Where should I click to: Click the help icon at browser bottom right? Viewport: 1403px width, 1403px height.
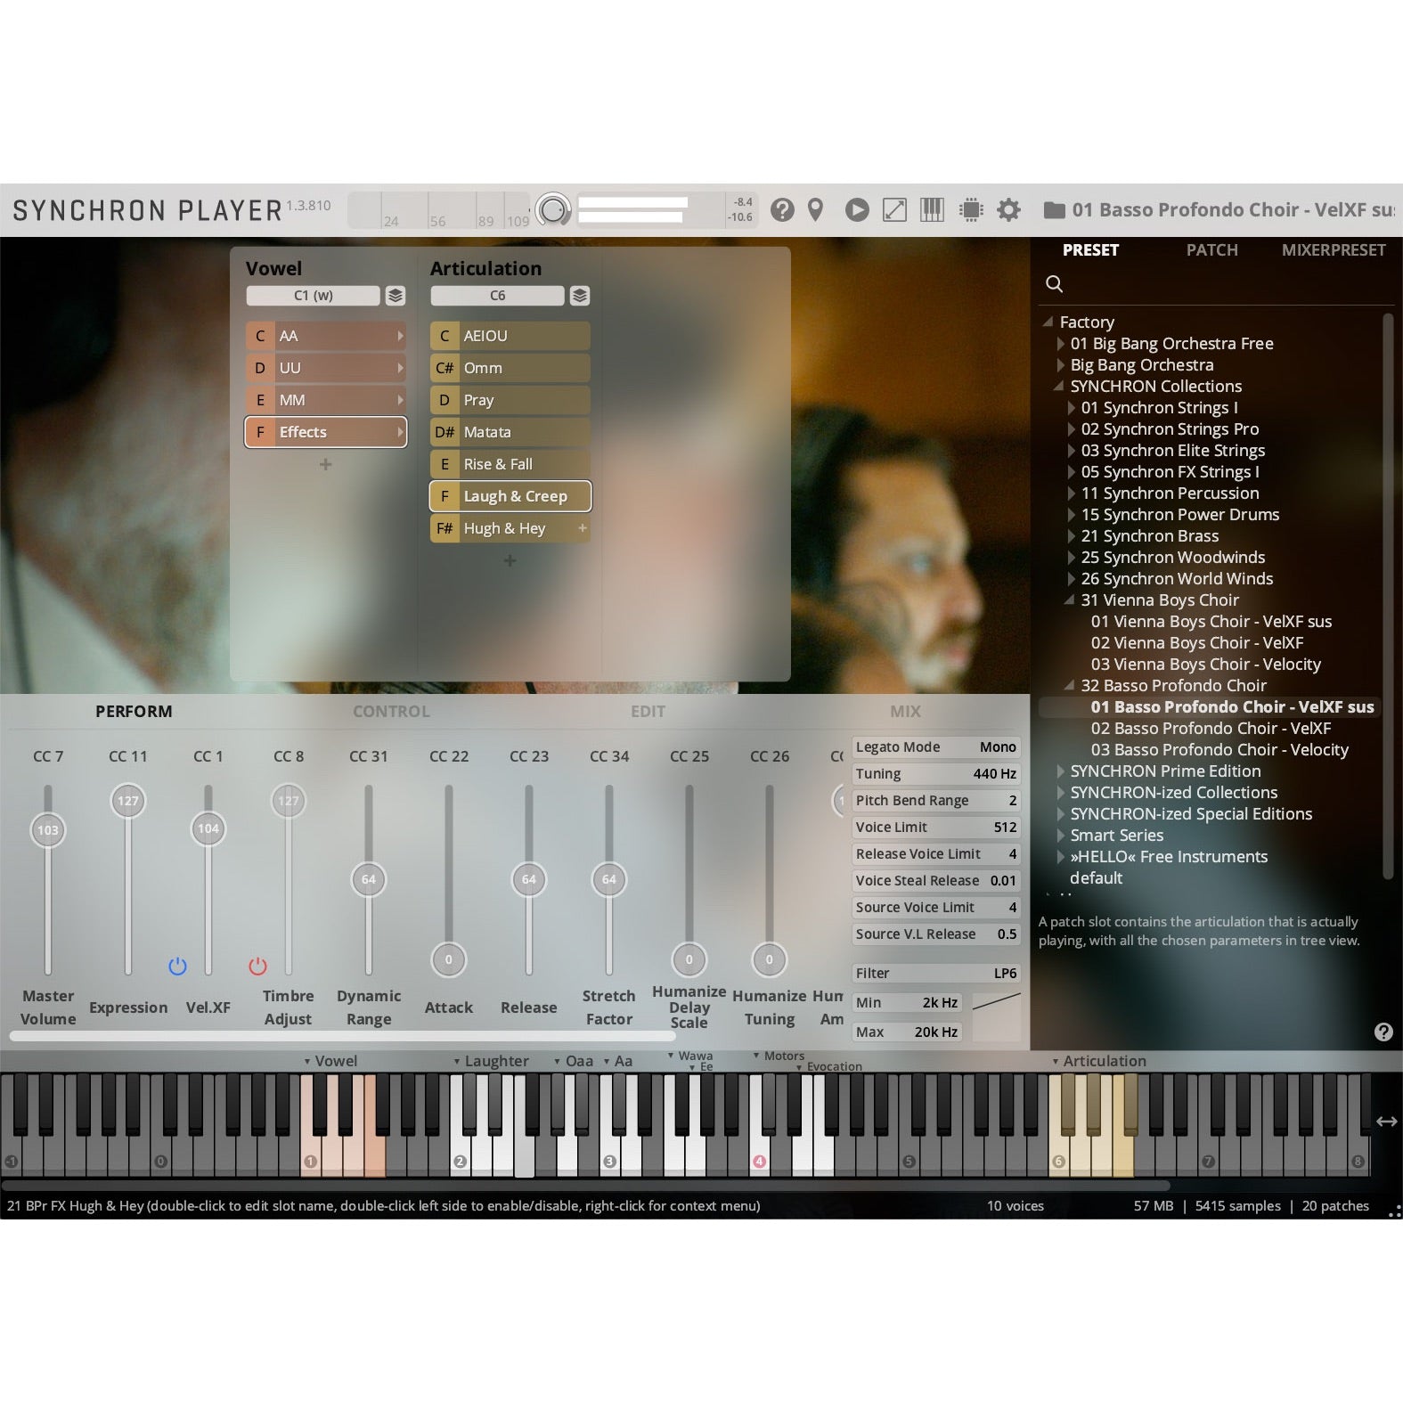pyautogui.click(x=1383, y=1032)
